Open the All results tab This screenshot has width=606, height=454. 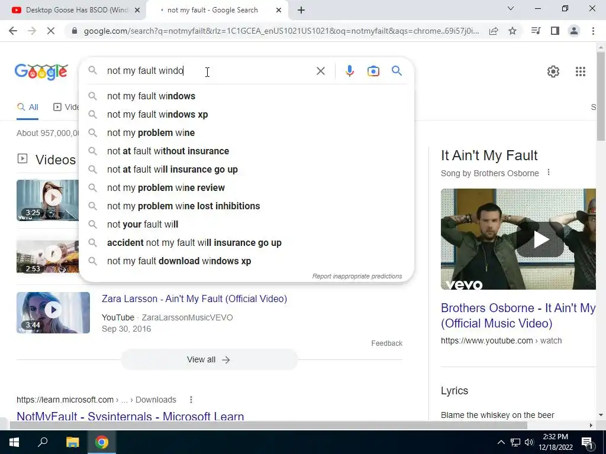point(28,108)
